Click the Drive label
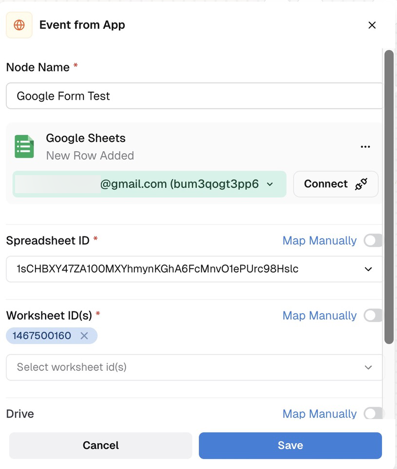Viewport: 397px width, 469px height. [x=20, y=414]
